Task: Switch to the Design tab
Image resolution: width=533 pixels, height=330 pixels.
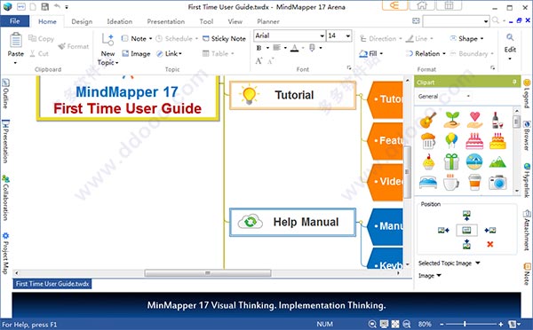Action: [82, 21]
